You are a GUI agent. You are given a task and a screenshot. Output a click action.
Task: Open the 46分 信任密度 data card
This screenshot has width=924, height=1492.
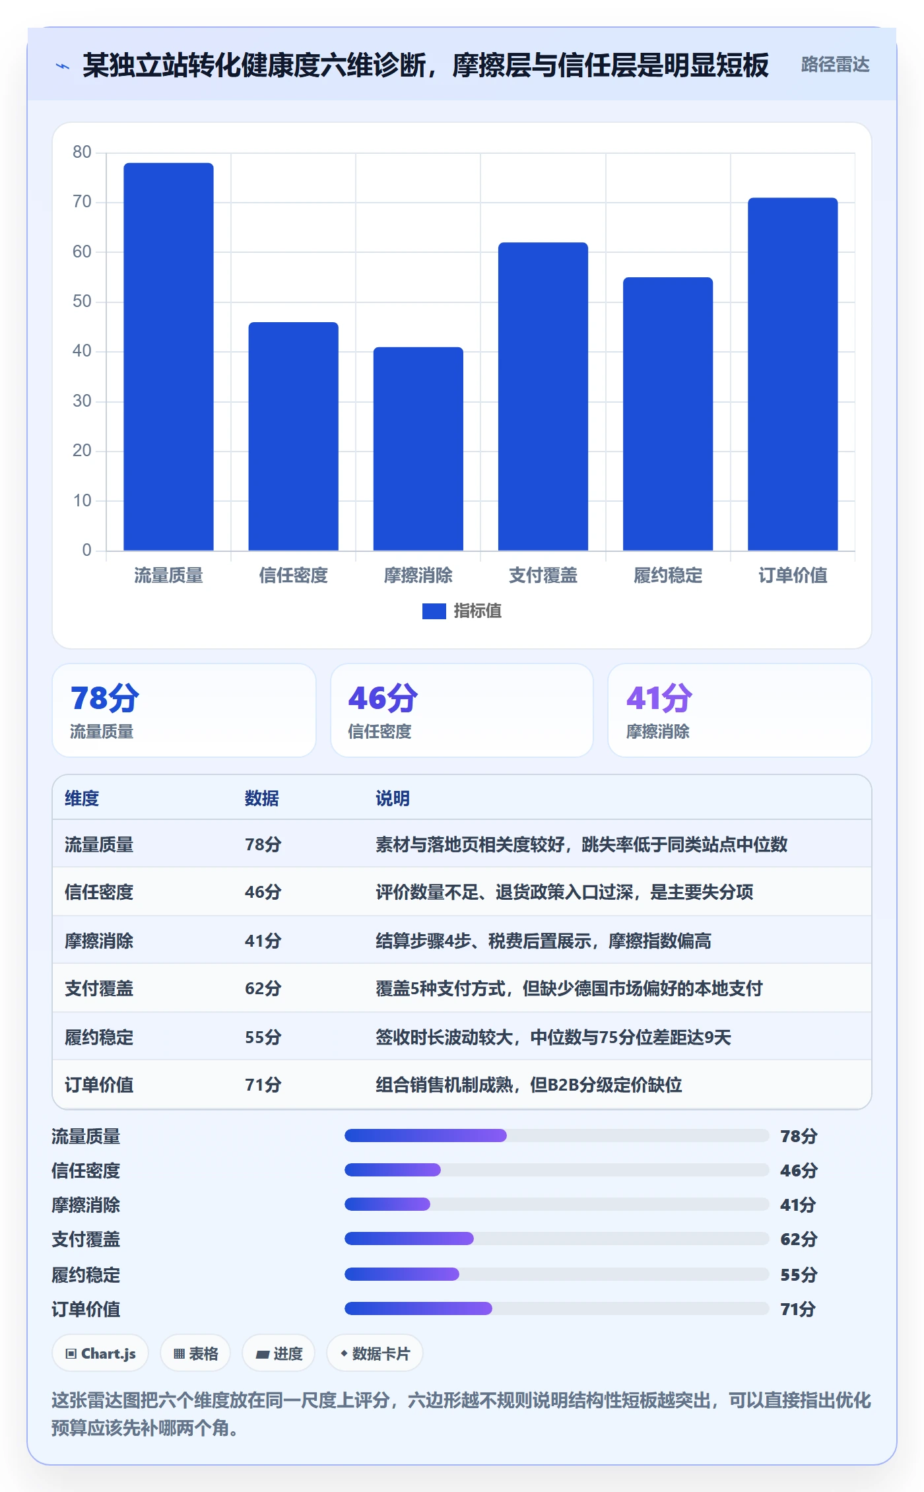coord(462,710)
